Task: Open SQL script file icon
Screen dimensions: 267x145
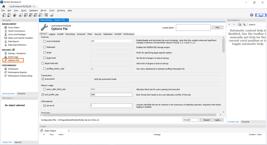Action: click(9, 15)
